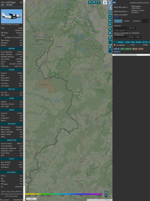This screenshot has height=201, width=150.
Task: Open the Stats available here link
Action: pos(116,17)
